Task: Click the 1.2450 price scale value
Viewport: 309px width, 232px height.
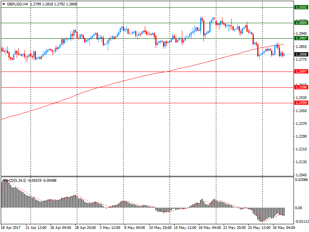Action: [302, 111]
